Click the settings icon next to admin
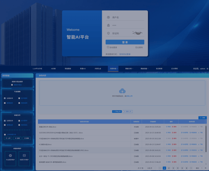 pyautogui.click(x=207, y=69)
